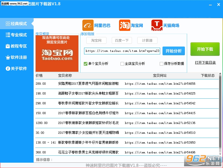The height and width of the screenshot is (168, 223).
Task: Click URL ending id=54025
Action: pyautogui.click(x=160, y=94)
